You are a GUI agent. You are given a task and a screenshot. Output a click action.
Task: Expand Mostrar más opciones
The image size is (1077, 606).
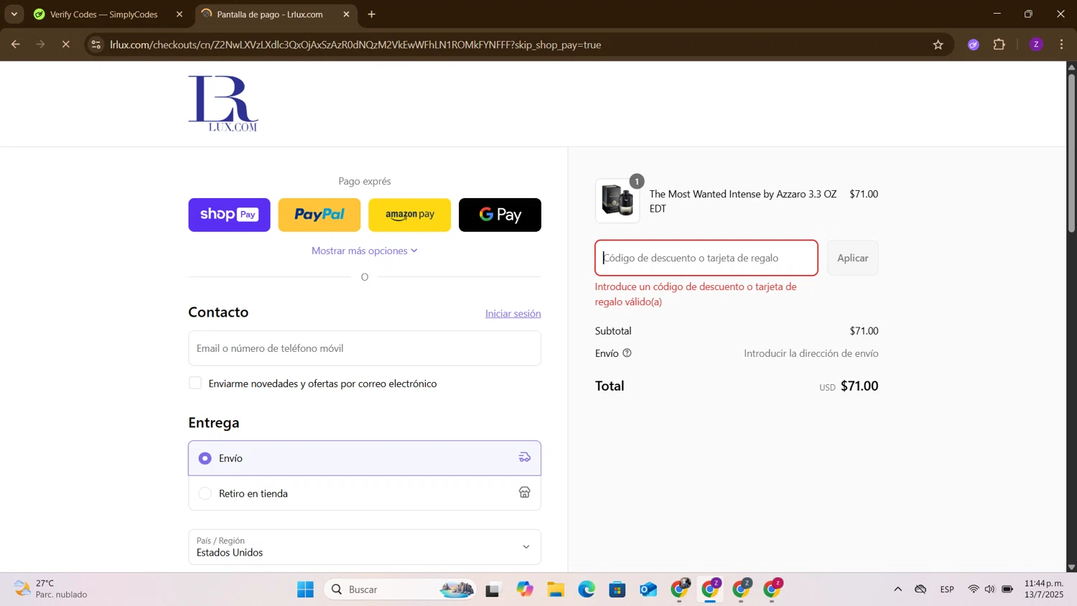click(365, 251)
